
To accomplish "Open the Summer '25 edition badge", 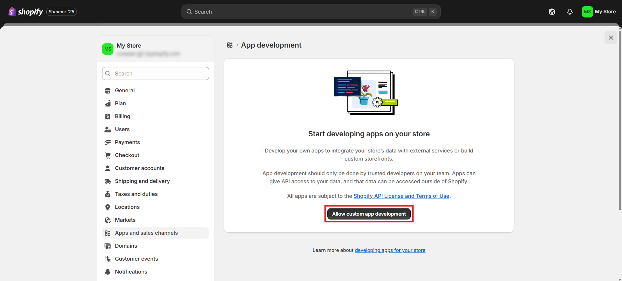I will coord(62,12).
